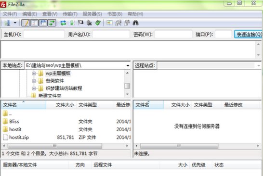Open the 远程站点 path dropdown
The width and height of the screenshot is (263, 176).
coord(259,65)
